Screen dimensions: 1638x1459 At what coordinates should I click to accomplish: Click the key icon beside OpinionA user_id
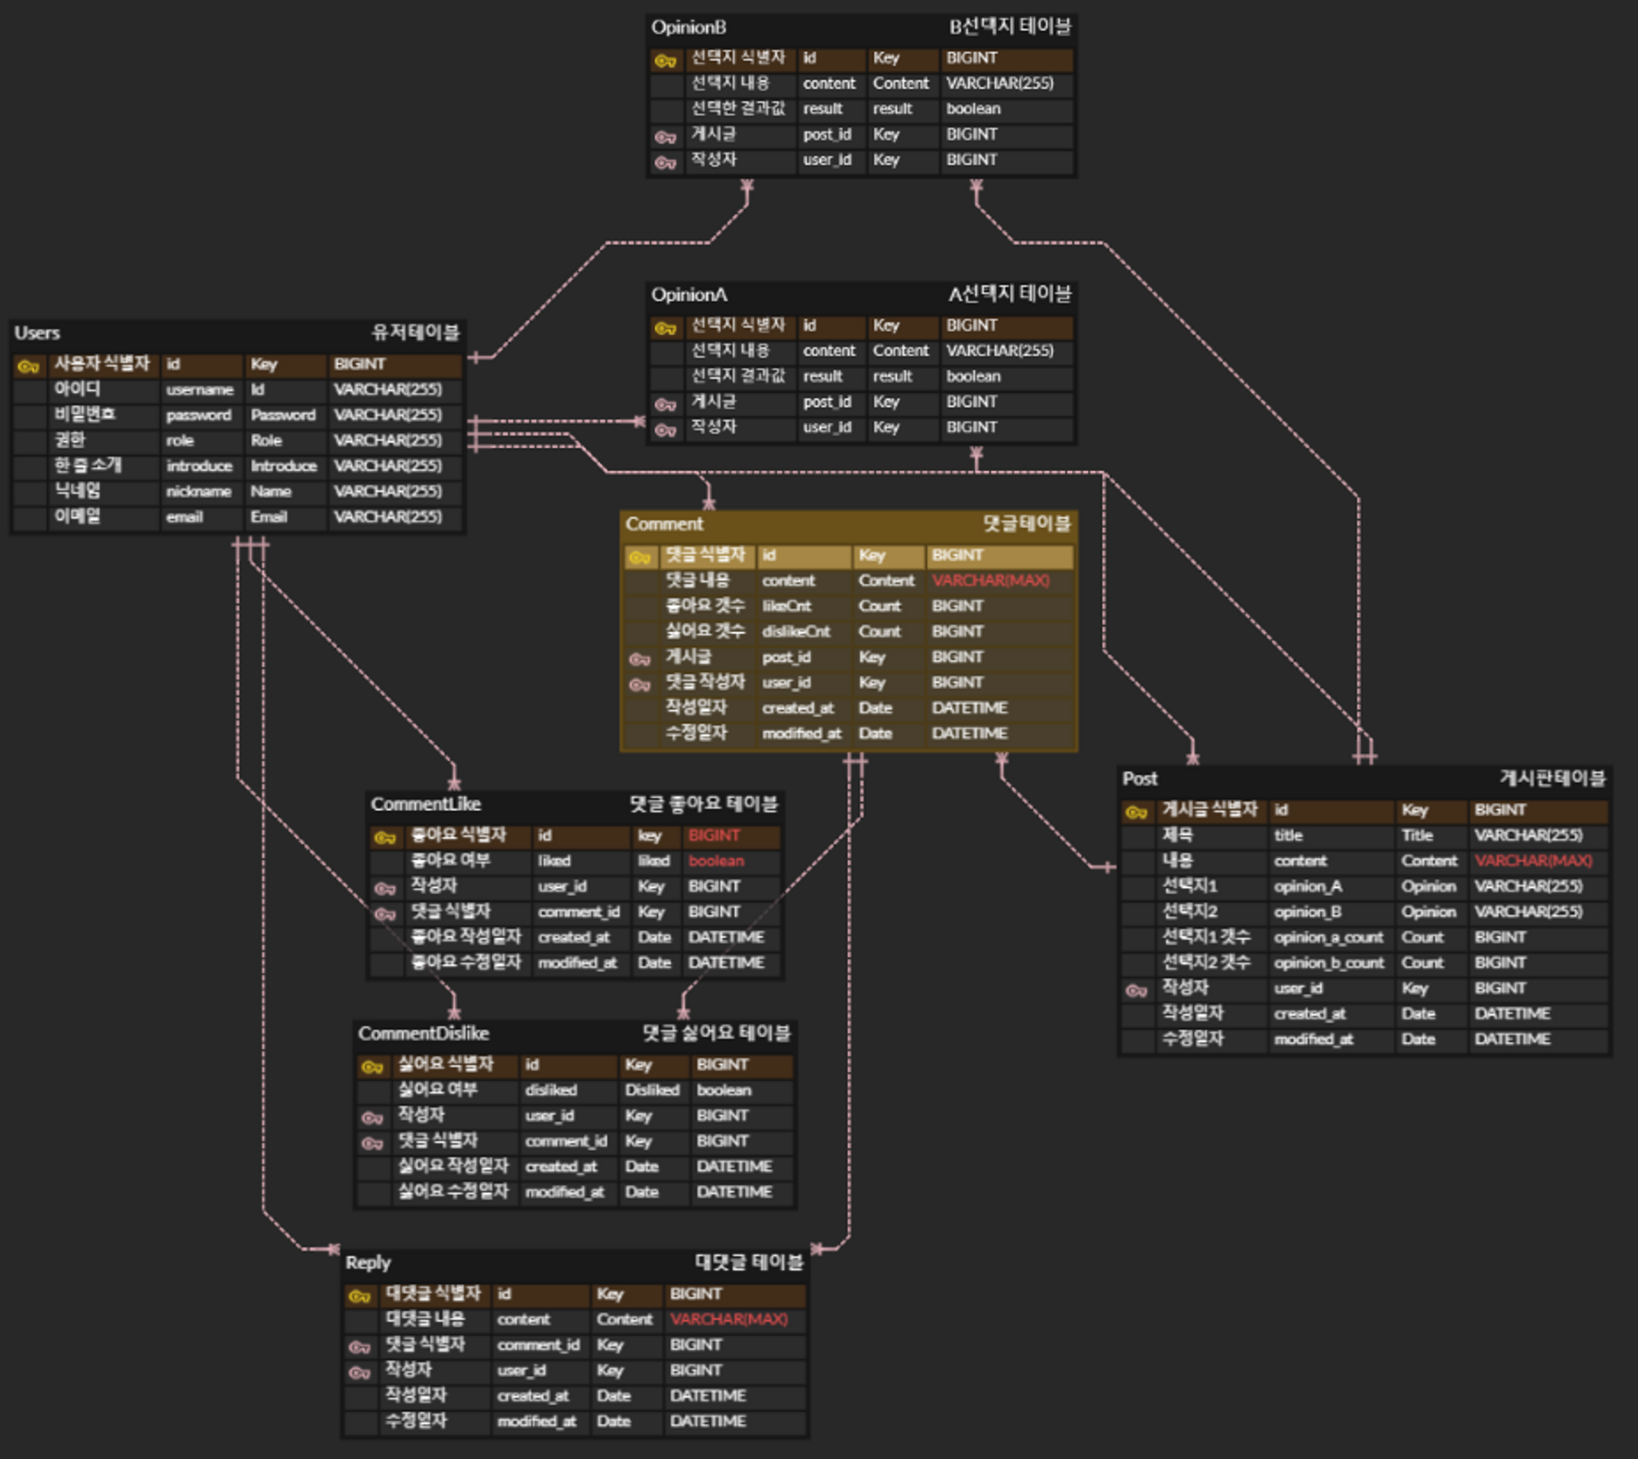click(663, 428)
